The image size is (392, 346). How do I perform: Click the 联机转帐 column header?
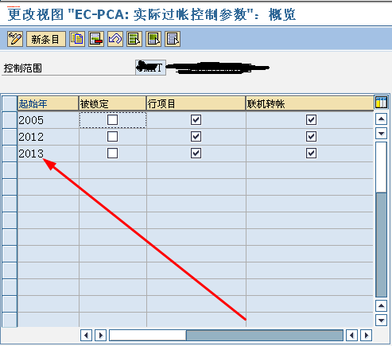click(x=309, y=103)
